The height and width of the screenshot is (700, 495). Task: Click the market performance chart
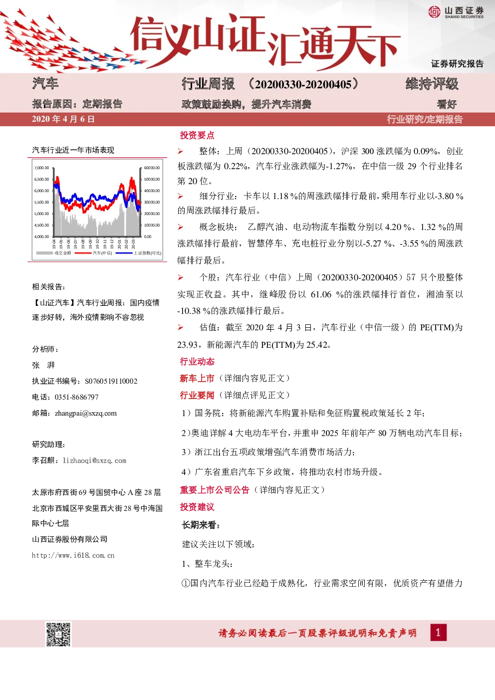[97, 209]
